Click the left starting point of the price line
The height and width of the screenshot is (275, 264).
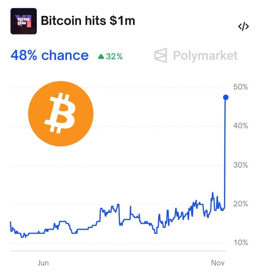[x=11, y=222]
